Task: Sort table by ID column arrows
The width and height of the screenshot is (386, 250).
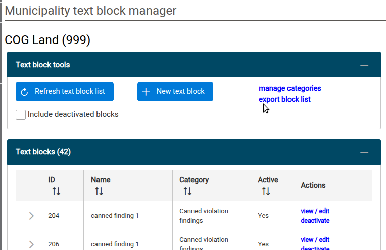Action: coord(56,191)
